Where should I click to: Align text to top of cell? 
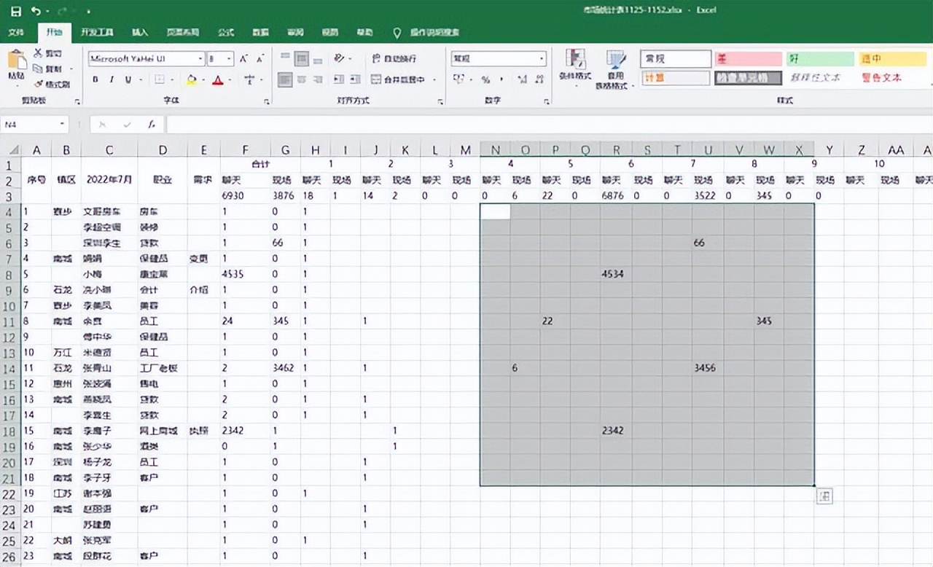285,58
